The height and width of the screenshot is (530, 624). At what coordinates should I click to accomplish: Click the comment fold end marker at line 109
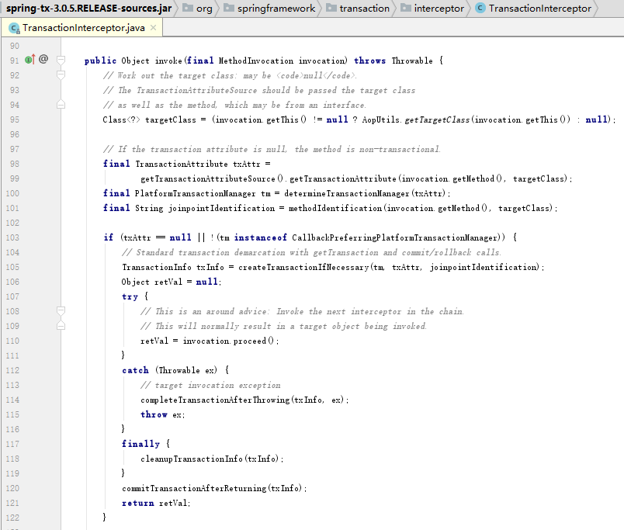(61, 326)
